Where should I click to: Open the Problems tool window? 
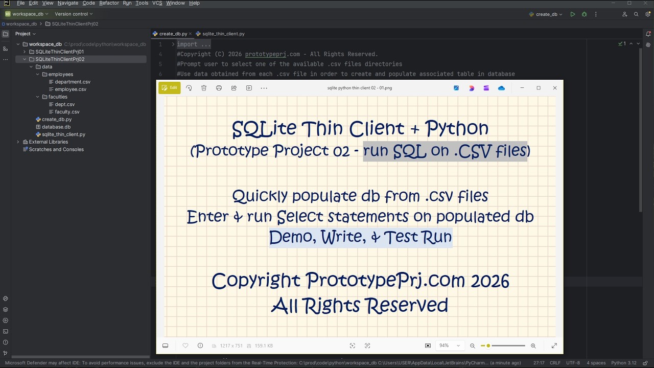(6, 342)
